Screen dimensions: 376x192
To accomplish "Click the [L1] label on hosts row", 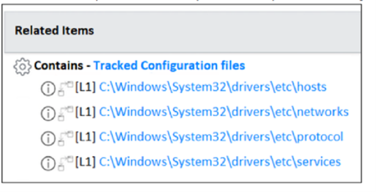I will click(x=85, y=88).
